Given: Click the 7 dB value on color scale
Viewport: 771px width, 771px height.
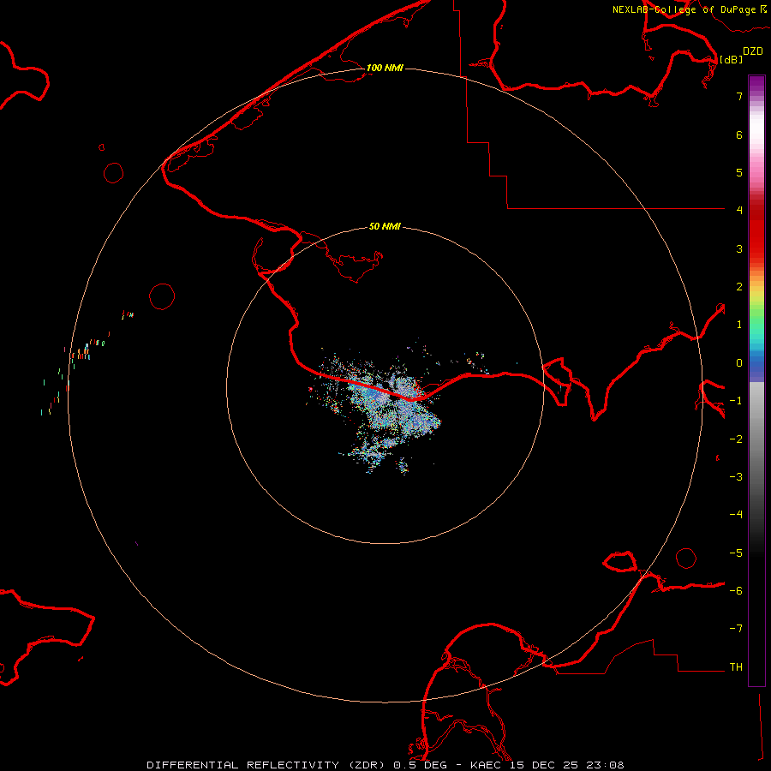Looking at the screenshot, I should click(739, 96).
